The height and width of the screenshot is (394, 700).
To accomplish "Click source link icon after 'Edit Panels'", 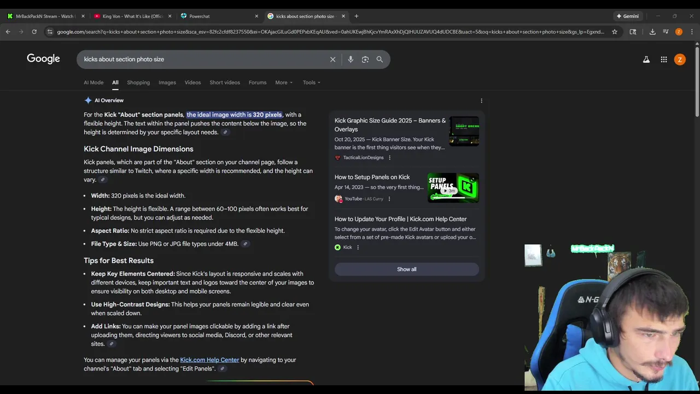I will [x=223, y=369].
